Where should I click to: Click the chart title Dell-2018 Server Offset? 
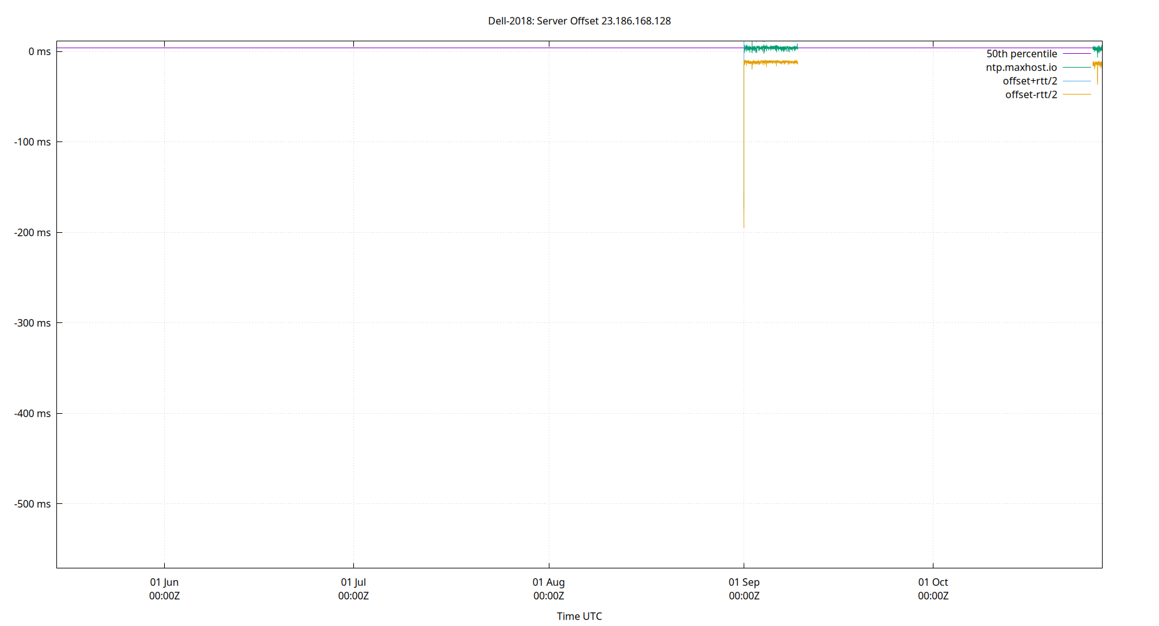point(578,21)
